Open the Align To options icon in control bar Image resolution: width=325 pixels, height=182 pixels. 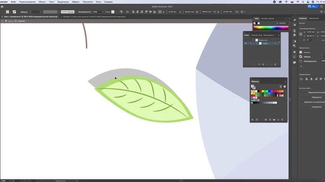(x=127, y=12)
